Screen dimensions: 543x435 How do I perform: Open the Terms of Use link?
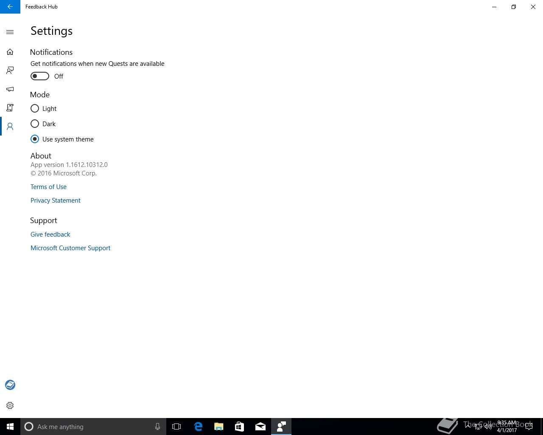tap(48, 187)
